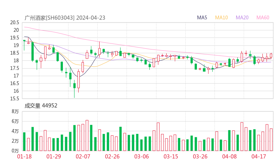
Task: Click the last red candlestick on the right
Action: click(271, 55)
